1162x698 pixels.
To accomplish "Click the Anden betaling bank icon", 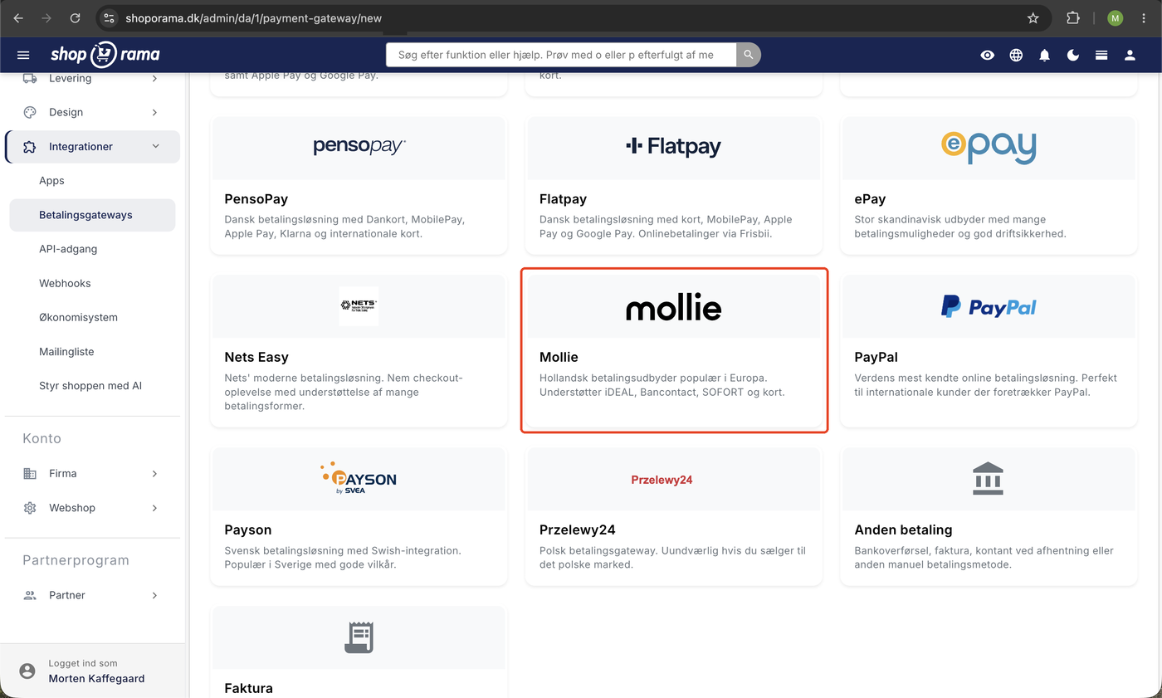I will (x=988, y=479).
